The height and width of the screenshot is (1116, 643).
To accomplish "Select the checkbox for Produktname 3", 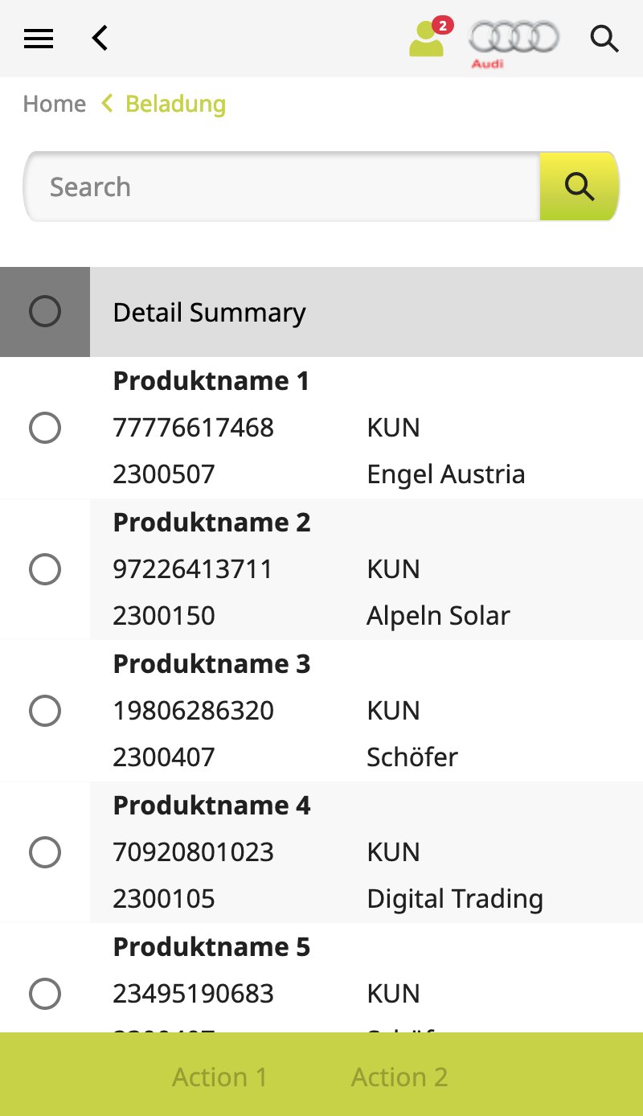I will (x=45, y=711).
